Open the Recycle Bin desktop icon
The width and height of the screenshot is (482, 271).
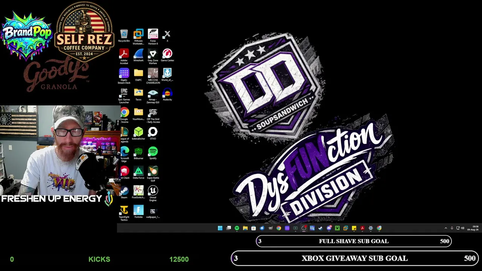click(x=124, y=36)
